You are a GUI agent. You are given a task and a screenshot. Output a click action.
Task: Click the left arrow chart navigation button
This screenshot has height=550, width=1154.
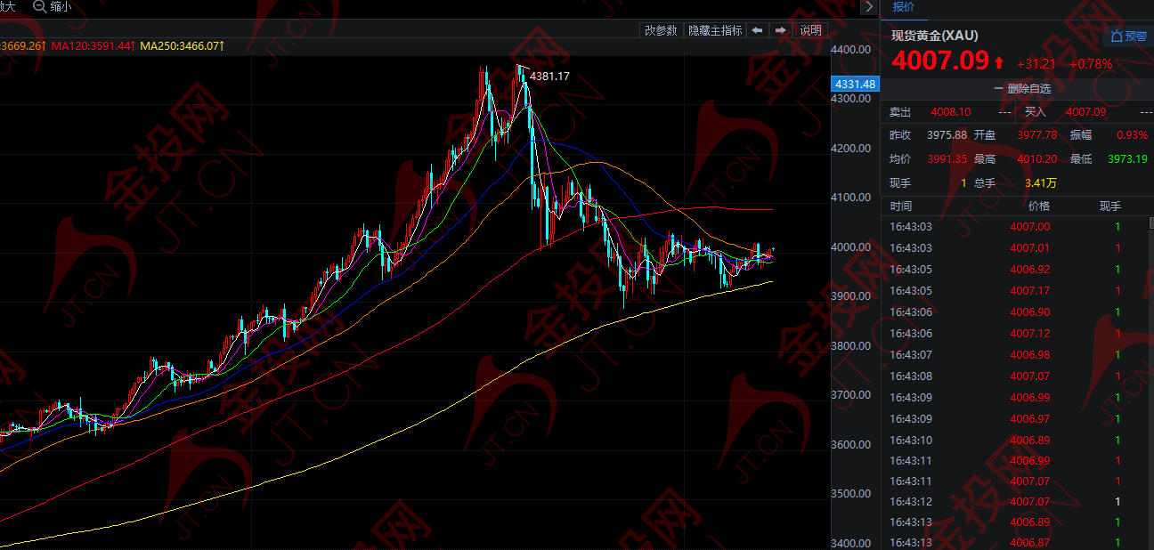[x=757, y=30]
